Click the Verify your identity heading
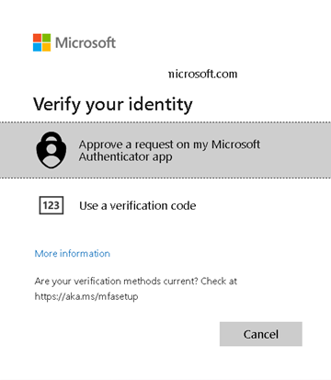 pyautogui.click(x=113, y=105)
